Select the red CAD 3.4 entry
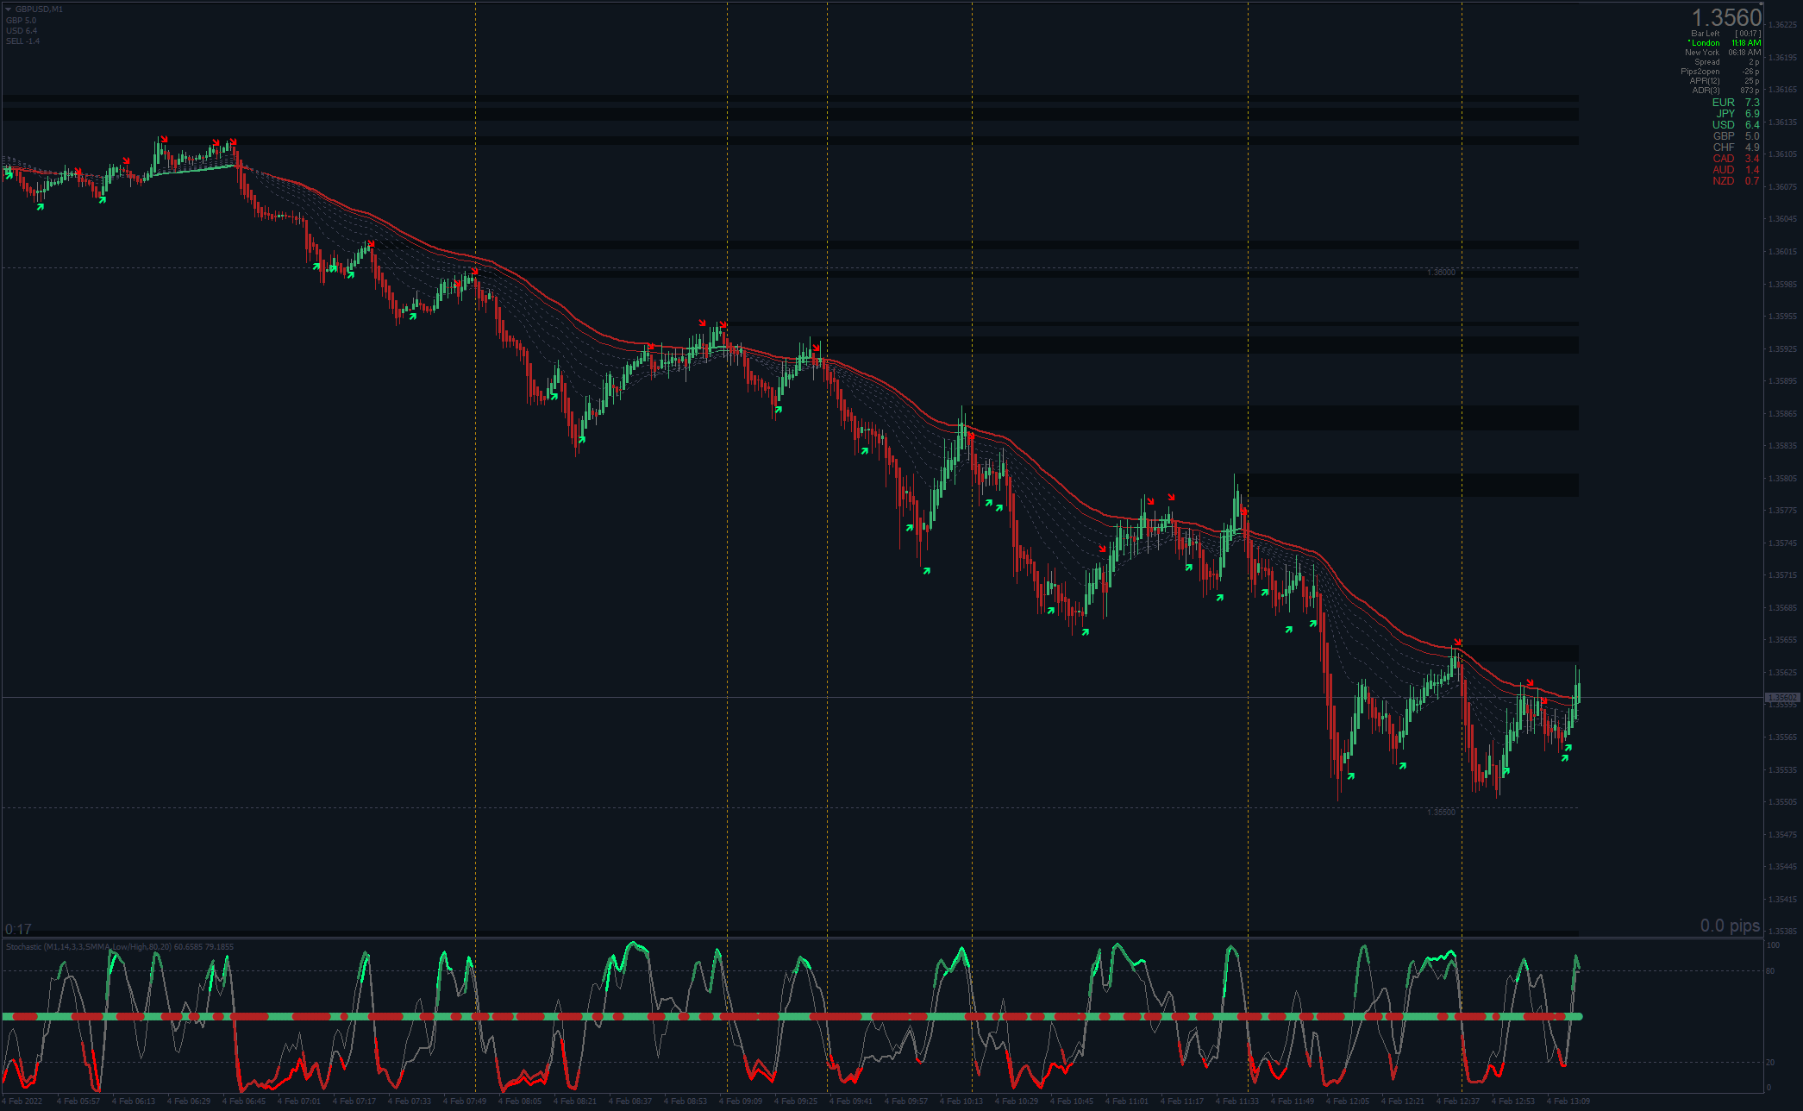 (1735, 159)
